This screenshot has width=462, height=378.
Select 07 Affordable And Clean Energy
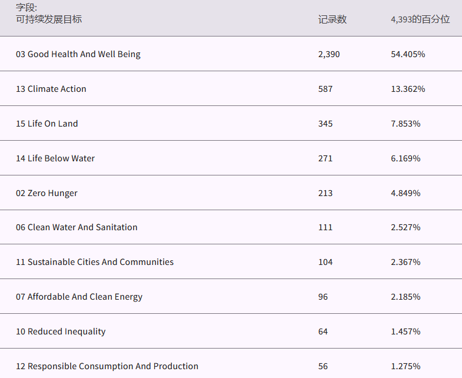79,297
